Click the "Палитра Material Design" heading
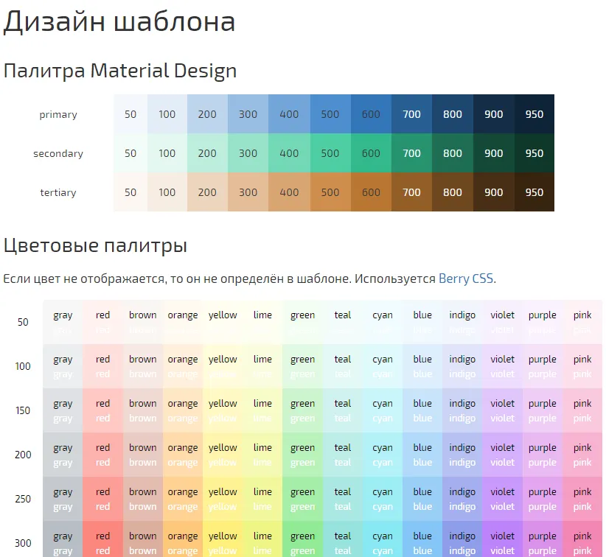This screenshot has height=557, width=606. point(120,71)
